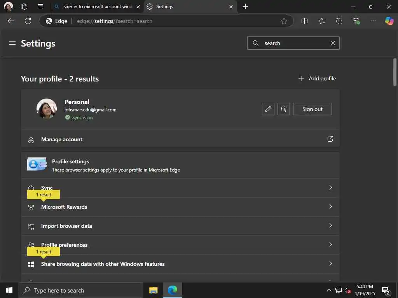Expand the Sync row chevron
Viewport: 398px width, 298px height.
pos(330,187)
